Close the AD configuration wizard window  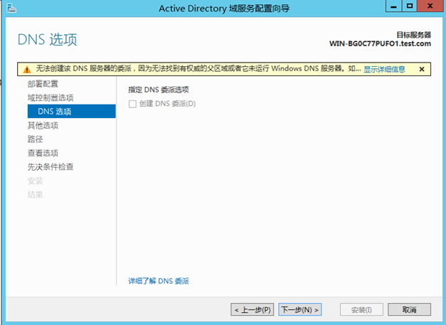tap(430, 6)
